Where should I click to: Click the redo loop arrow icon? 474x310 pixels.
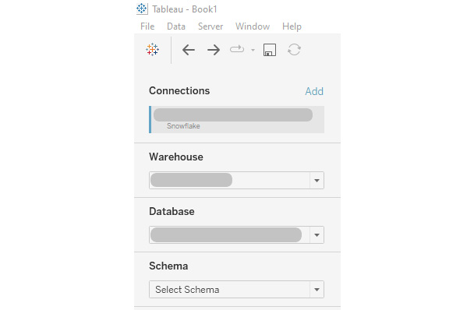(237, 49)
